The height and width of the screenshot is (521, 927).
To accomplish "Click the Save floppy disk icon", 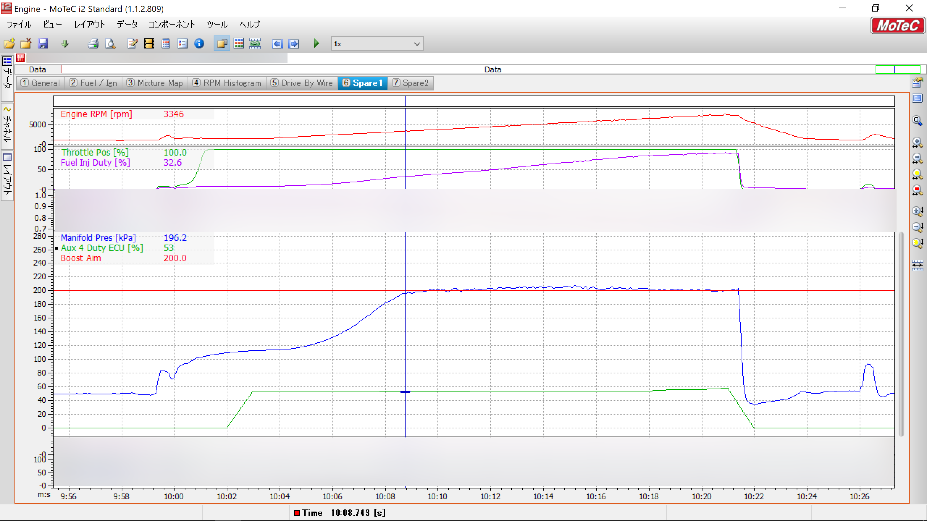I will pos(43,44).
